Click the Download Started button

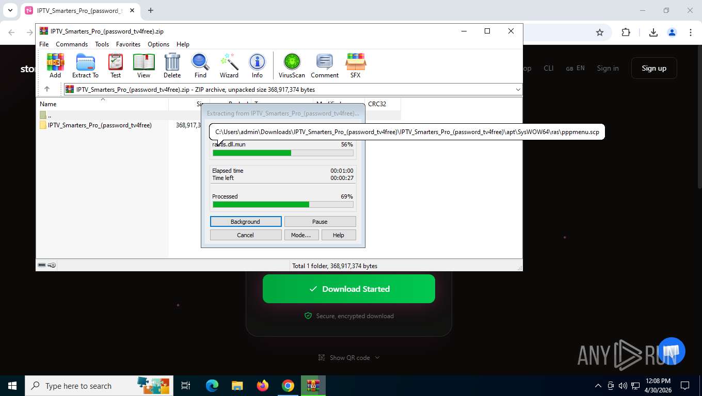pos(349,289)
